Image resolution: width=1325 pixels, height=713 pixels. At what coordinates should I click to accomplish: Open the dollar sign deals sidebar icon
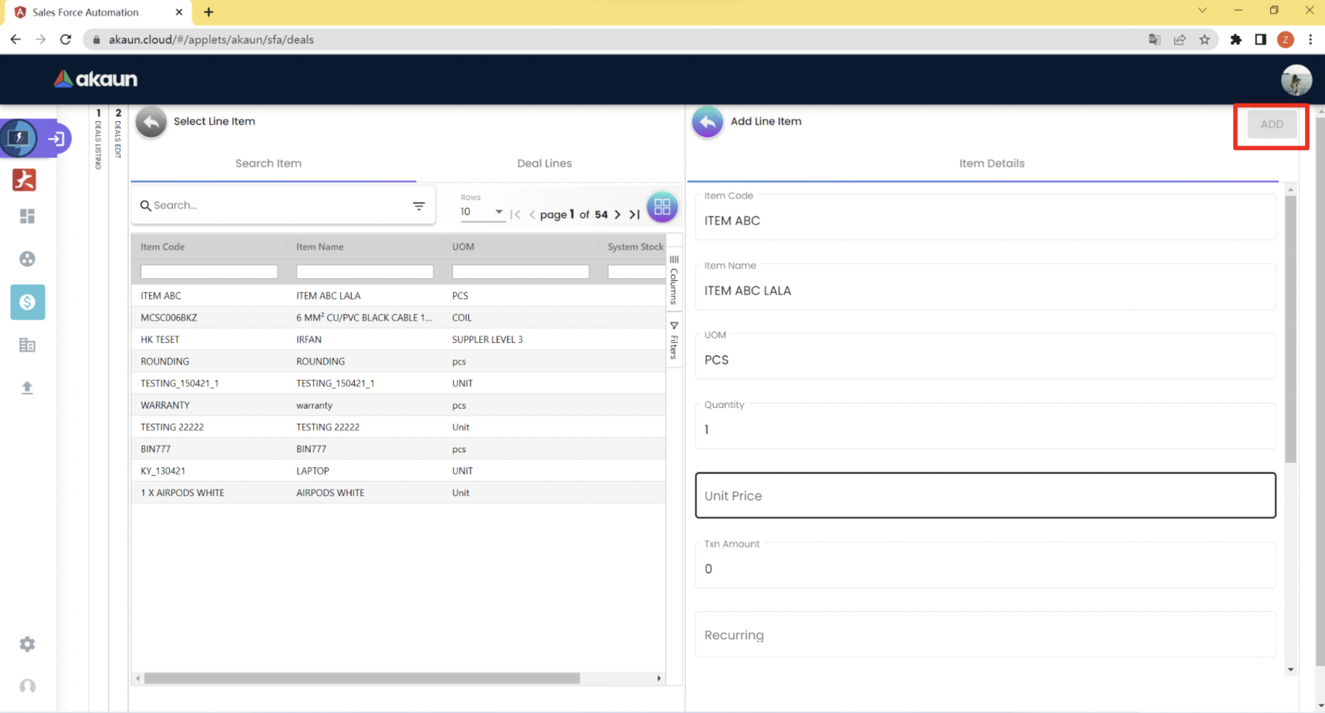(x=27, y=302)
